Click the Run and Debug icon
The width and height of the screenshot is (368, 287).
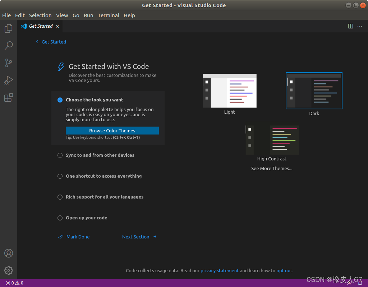(x=8, y=80)
